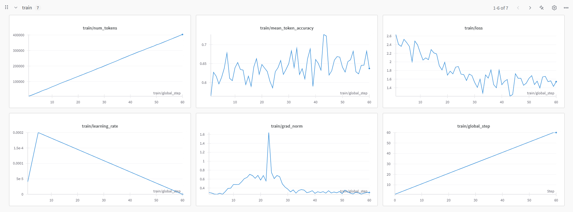Go to previous page of train charts

pyautogui.click(x=518, y=8)
